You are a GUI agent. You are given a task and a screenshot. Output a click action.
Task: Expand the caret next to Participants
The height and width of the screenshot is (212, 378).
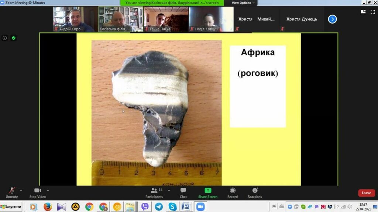169,190
